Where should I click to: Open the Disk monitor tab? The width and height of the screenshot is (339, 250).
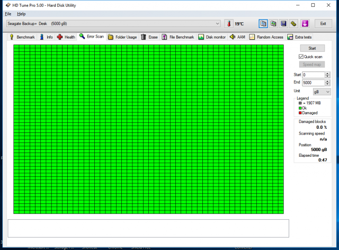pos(212,37)
